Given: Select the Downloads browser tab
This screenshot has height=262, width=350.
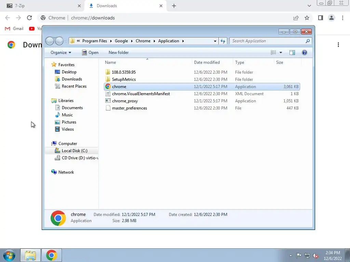Looking at the screenshot, I should 125,6.
